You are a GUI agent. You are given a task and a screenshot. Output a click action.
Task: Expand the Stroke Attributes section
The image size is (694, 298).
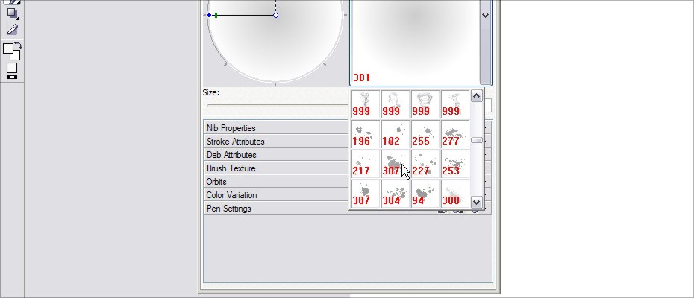pos(235,142)
